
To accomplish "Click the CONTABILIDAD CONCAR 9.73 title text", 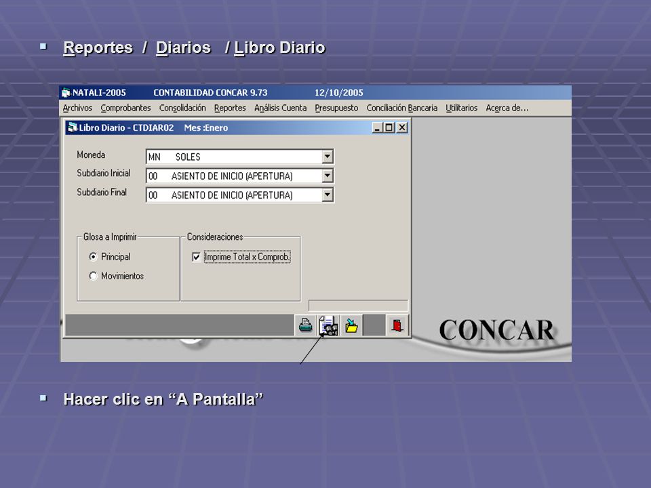I will pyautogui.click(x=210, y=93).
